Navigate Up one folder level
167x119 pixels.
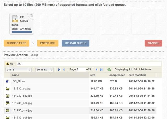point(10,64)
